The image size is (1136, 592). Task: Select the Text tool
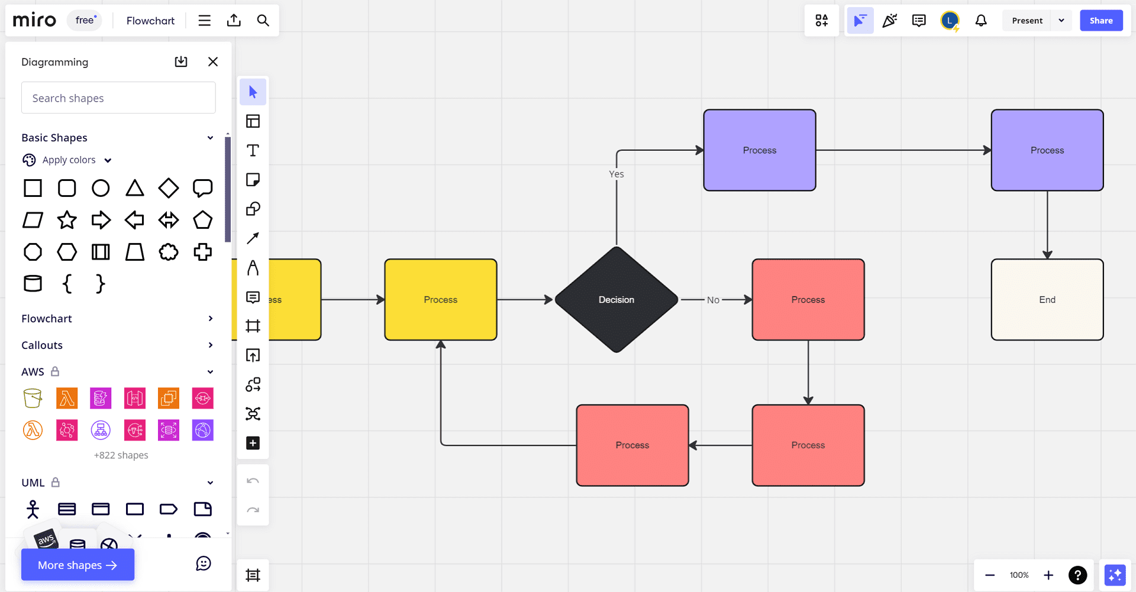tap(253, 150)
